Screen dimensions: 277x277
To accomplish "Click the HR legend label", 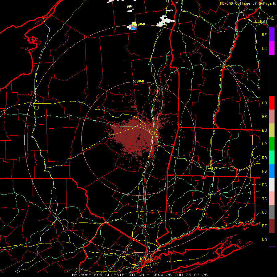I will tap(264, 144).
